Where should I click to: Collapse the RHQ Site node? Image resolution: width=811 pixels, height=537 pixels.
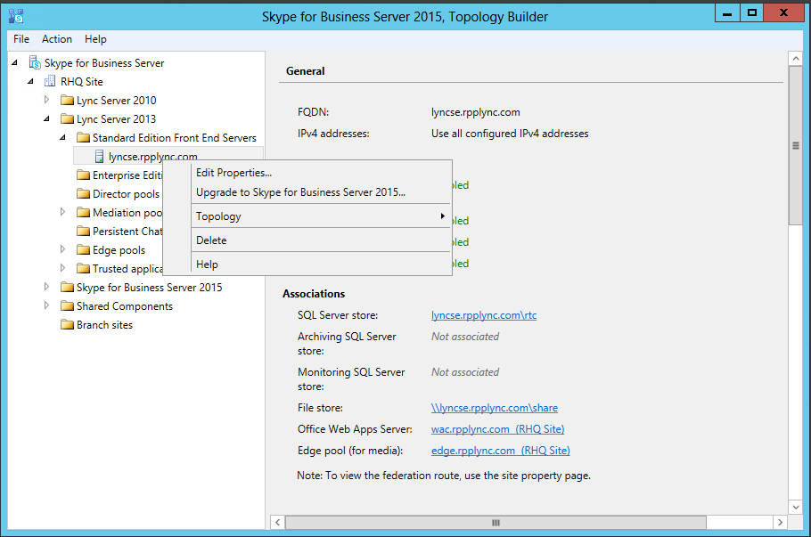tap(30, 81)
